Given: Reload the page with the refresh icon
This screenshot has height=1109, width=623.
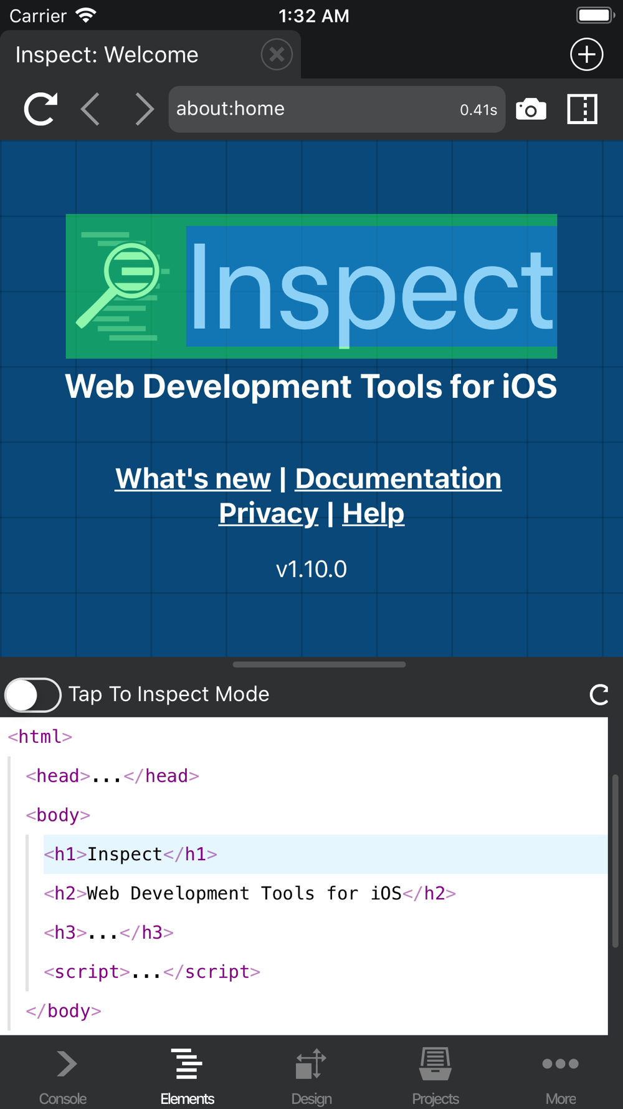Looking at the screenshot, I should pos(40,109).
